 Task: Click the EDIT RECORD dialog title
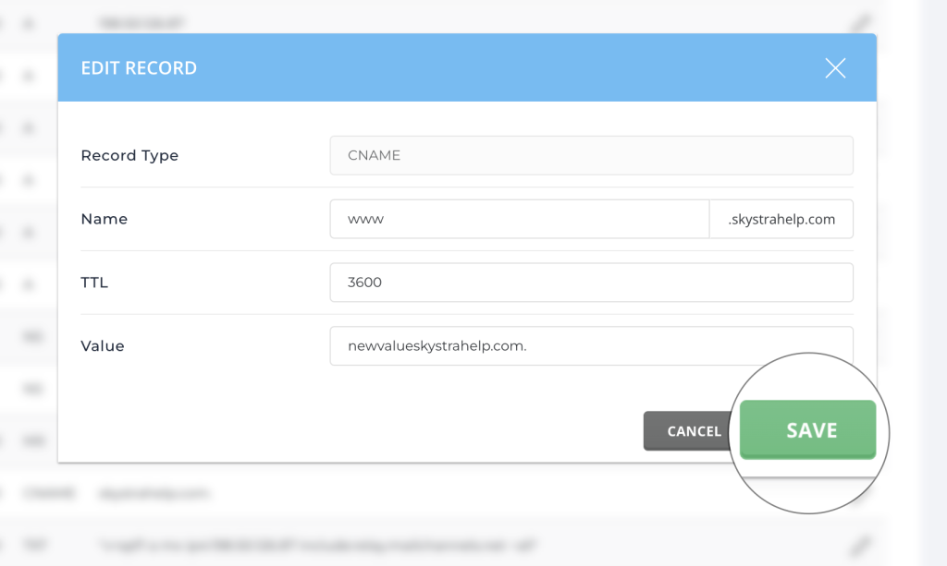pos(139,68)
